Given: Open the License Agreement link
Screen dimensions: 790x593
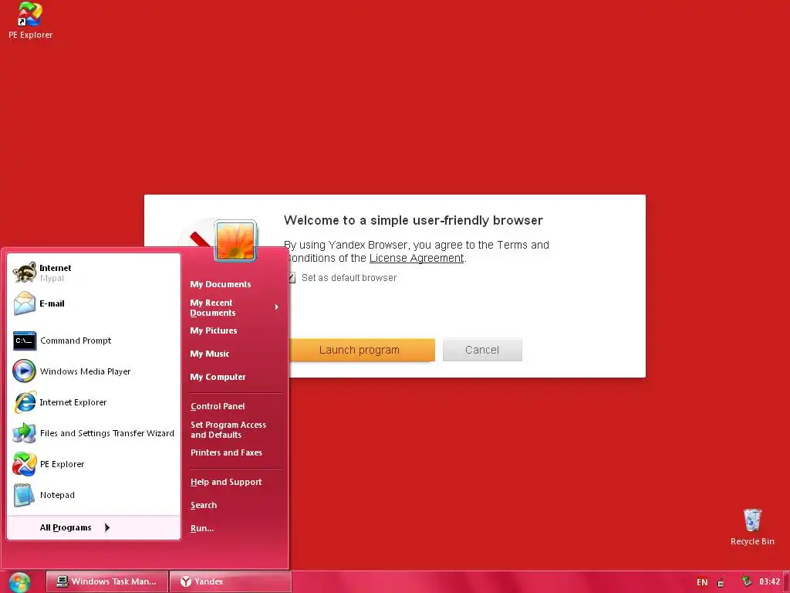Looking at the screenshot, I should click(x=416, y=258).
